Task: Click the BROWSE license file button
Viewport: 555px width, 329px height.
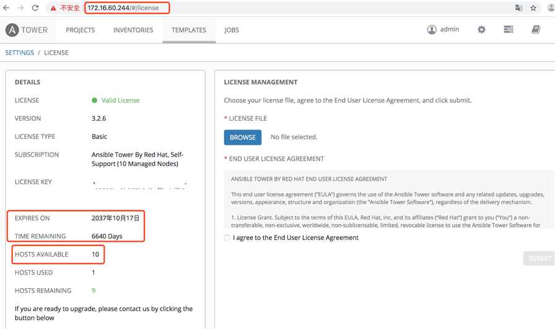Action: pyautogui.click(x=242, y=138)
